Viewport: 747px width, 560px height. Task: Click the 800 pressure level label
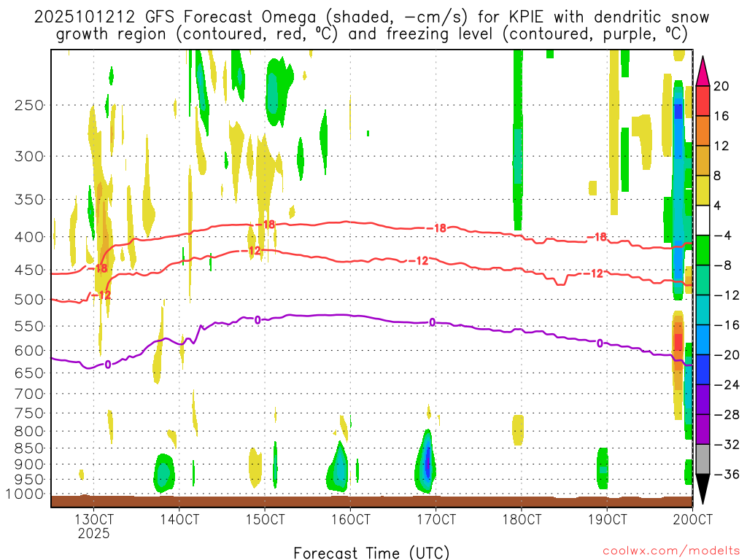point(29,432)
